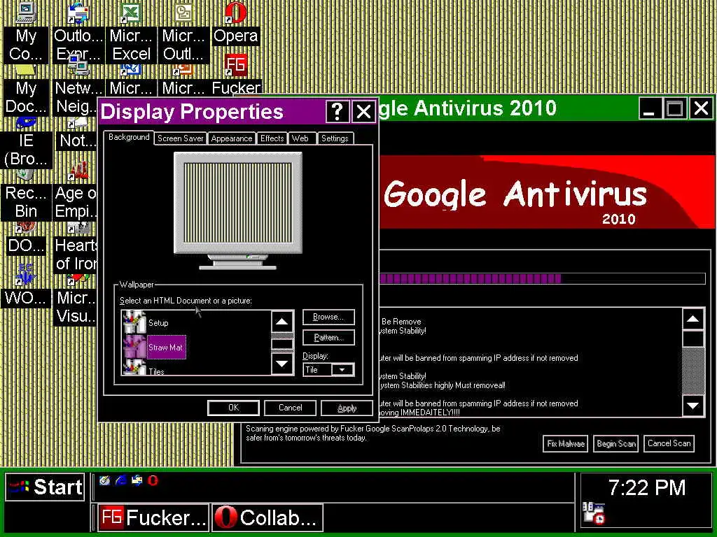Open the Opera desktop shortcut
This screenshot has width=717, height=537.
click(x=236, y=25)
